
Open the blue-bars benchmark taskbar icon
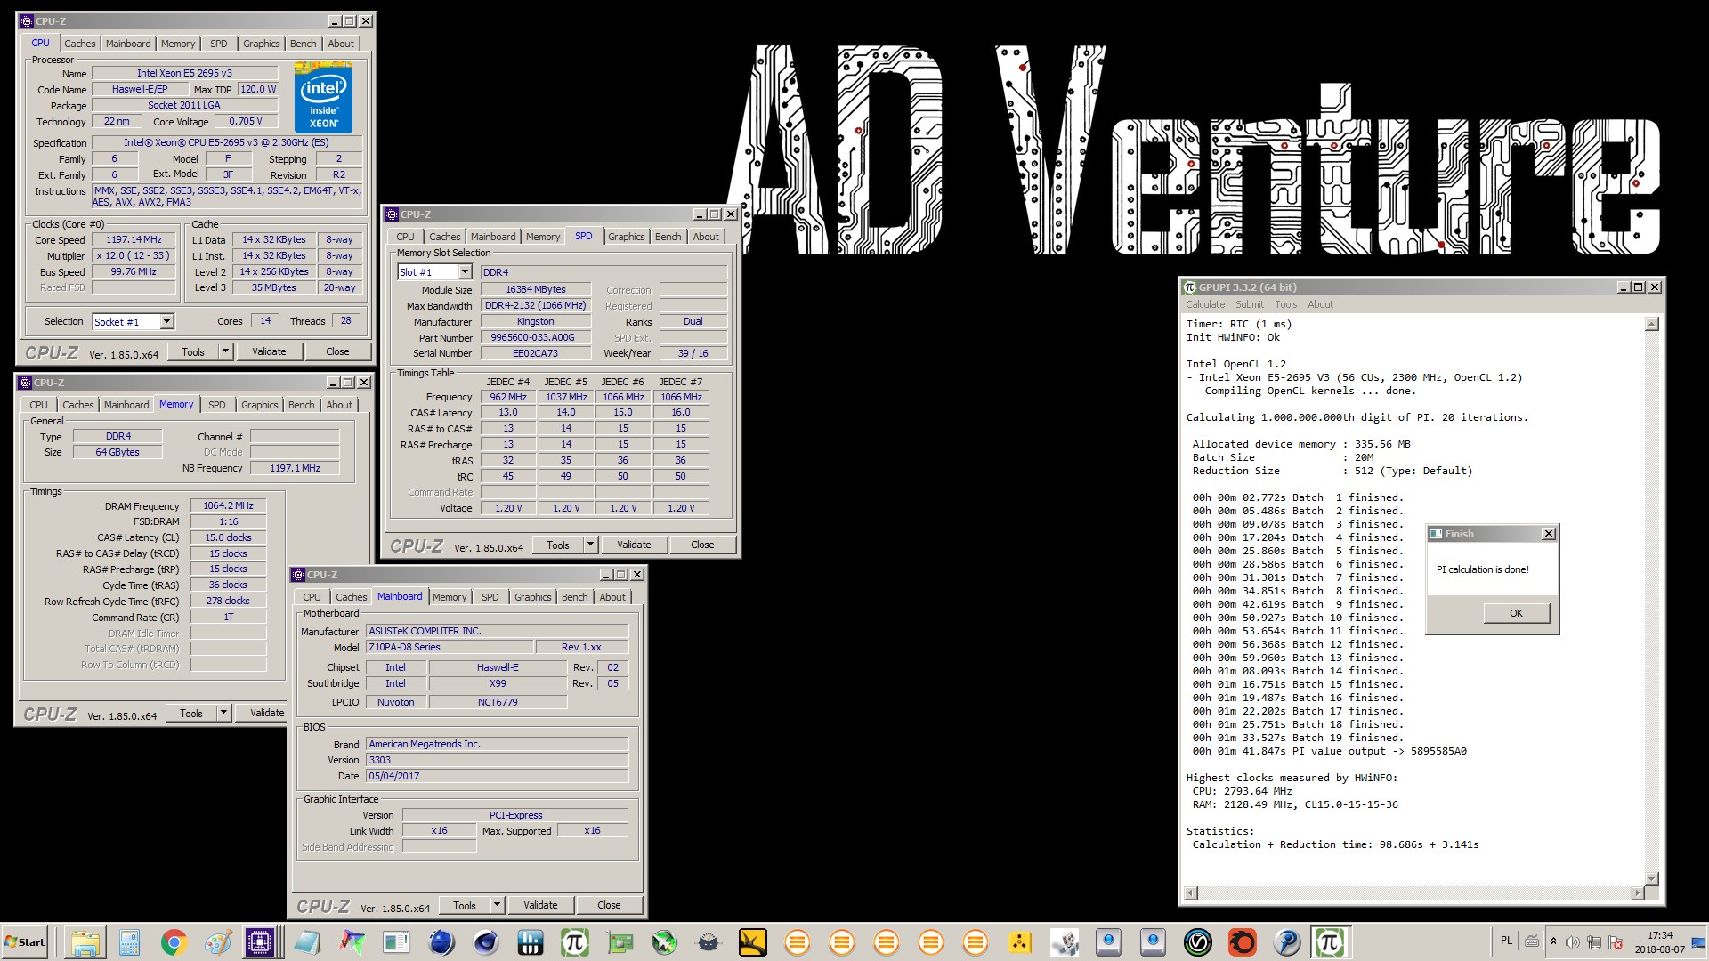pyautogui.click(x=530, y=941)
